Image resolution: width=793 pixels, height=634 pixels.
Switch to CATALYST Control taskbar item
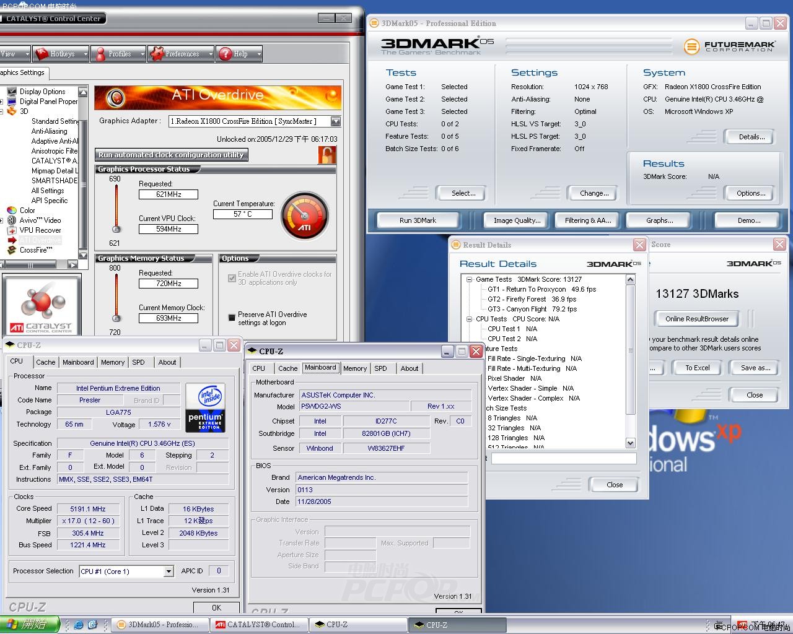coord(258,625)
